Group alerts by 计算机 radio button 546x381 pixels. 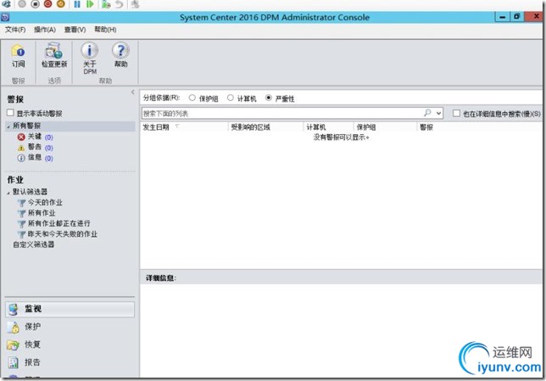(230, 98)
